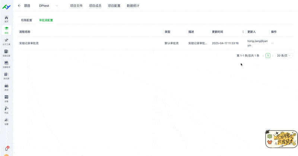Open the 文献助手 literature assistant icon
Viewport: 298px width, 156px height.
pyautogui.click(x=6, y=64)
